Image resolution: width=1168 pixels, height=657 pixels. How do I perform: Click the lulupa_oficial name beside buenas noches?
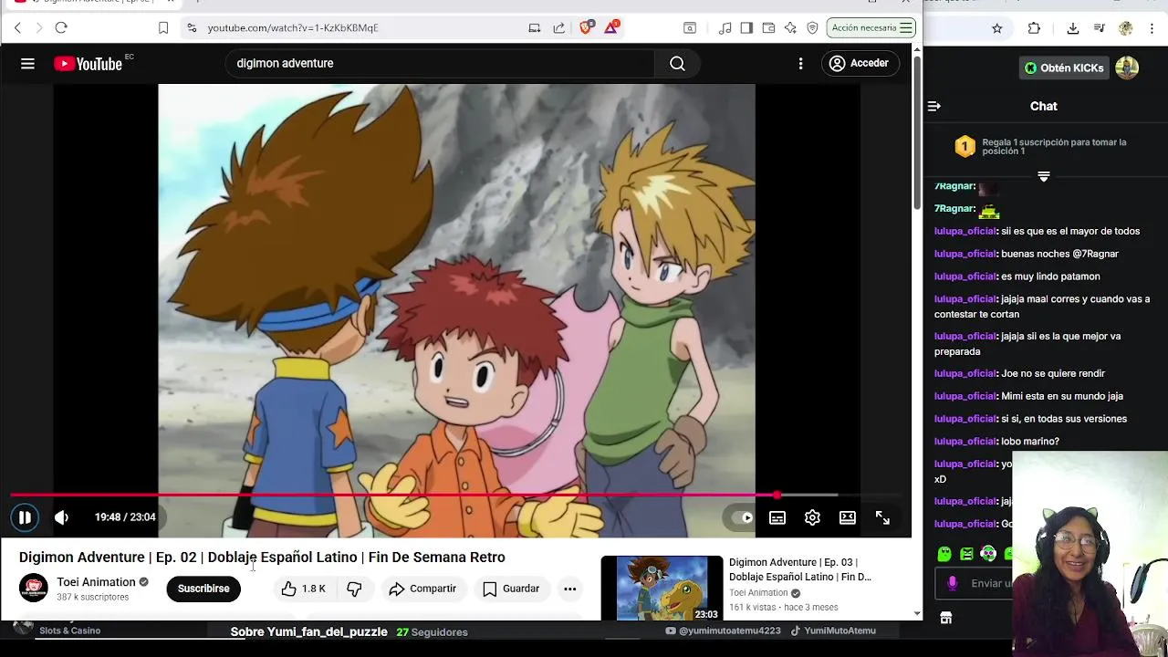point(965,254)
